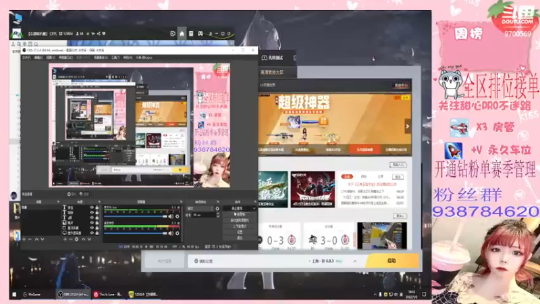Pop out the 转场特效 dock via its header icon
The height and width of the screenshot is (304, 540).
(217, 201)
